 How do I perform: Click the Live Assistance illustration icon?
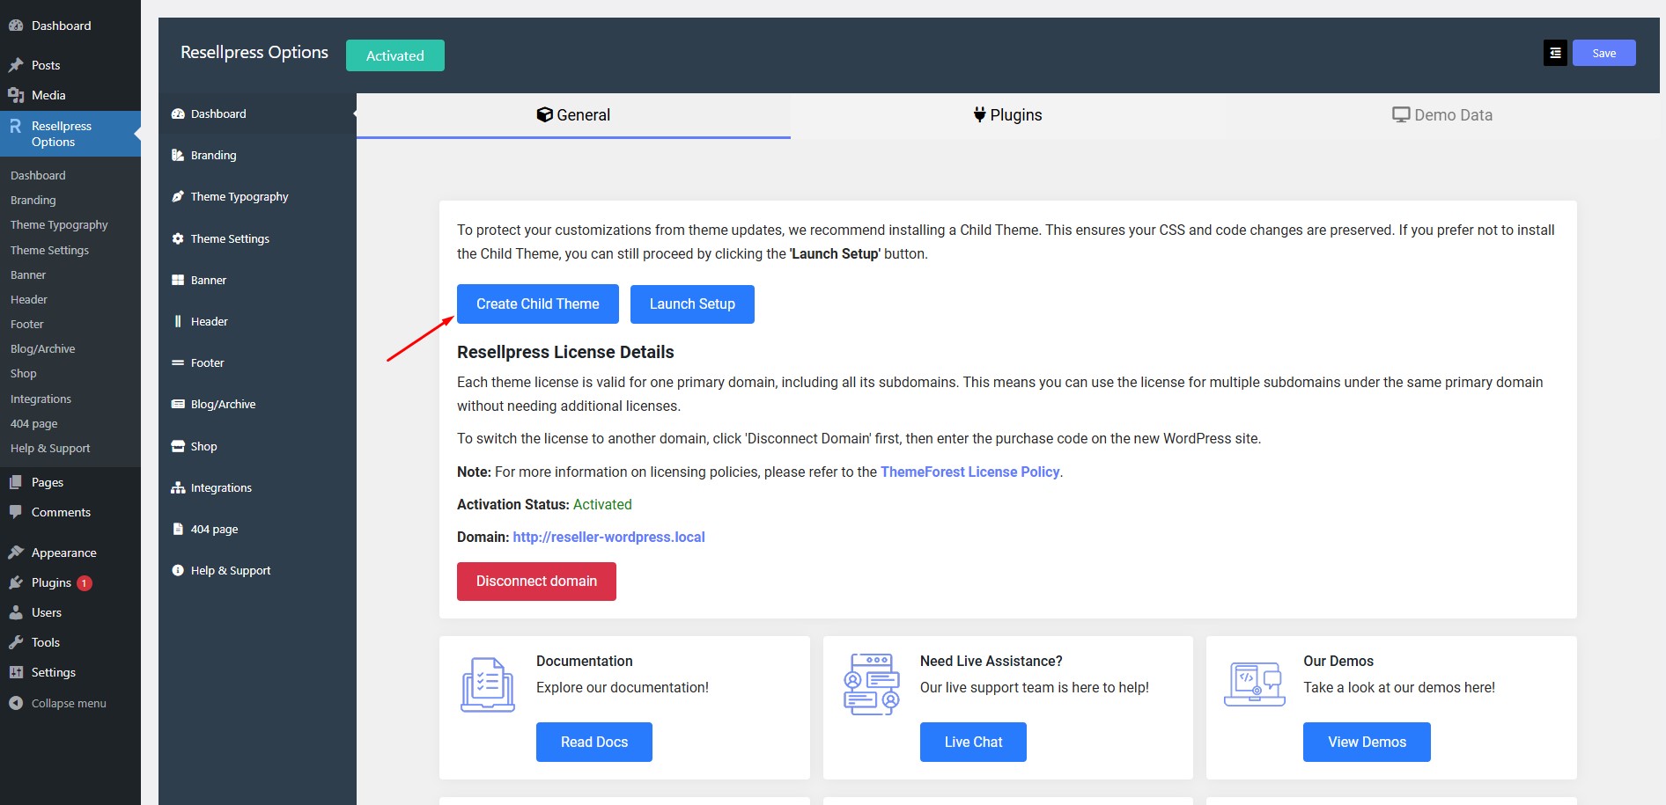(x=871, y=684)
